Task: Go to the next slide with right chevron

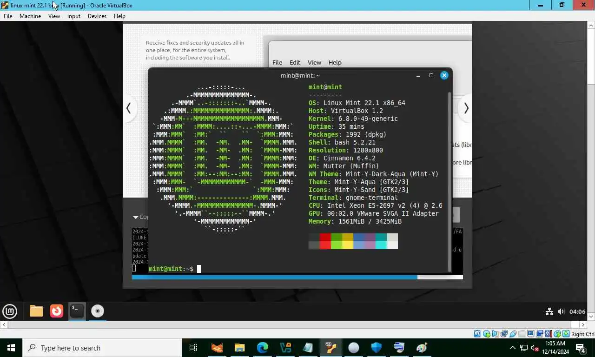Action: 466,108
